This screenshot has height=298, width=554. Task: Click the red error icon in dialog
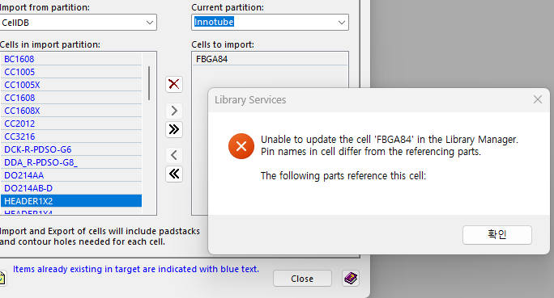click(x=241, y=146)
